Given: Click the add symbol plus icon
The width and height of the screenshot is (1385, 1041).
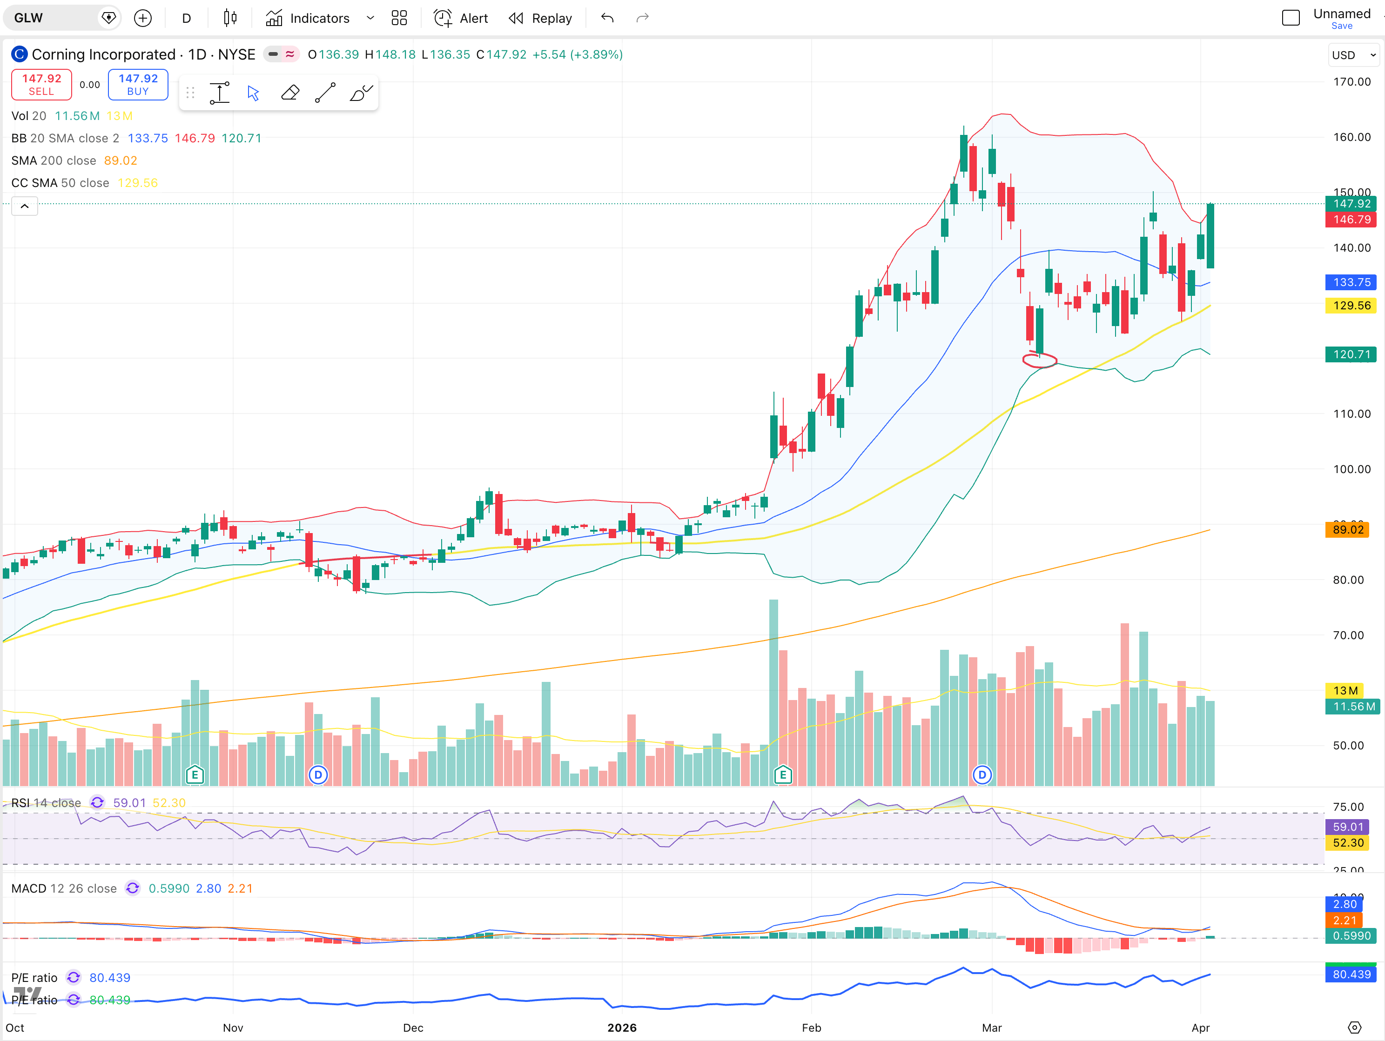Looking at the screenshot, I should [x=143, y=18].
